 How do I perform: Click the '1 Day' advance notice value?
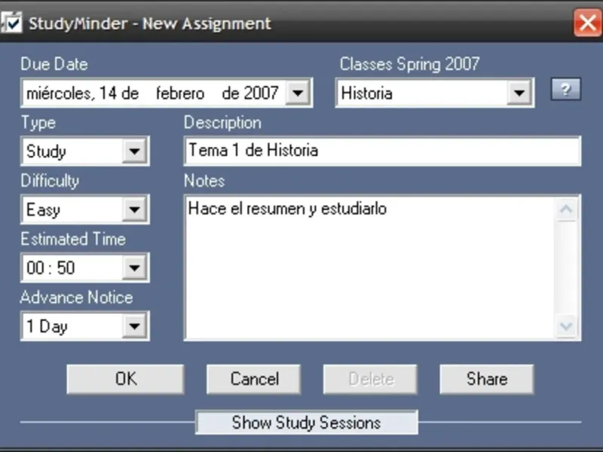coord(47,326)
